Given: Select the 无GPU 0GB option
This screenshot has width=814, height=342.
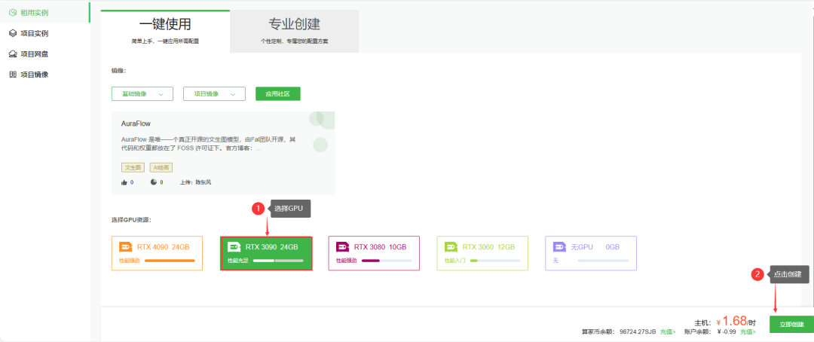Looking at the screenshot, I should click(x=591, y=253).
